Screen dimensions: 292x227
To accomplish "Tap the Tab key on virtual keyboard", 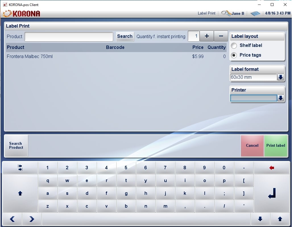I will (20, 168).
